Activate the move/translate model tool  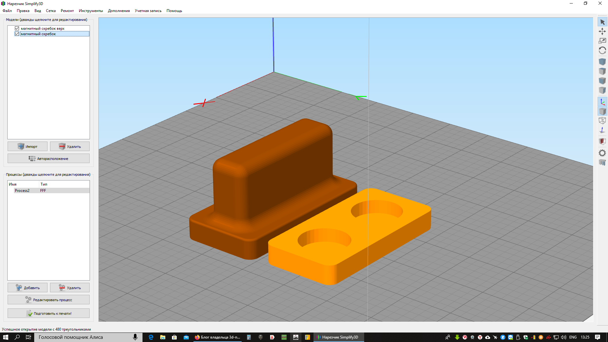point(602,31)
